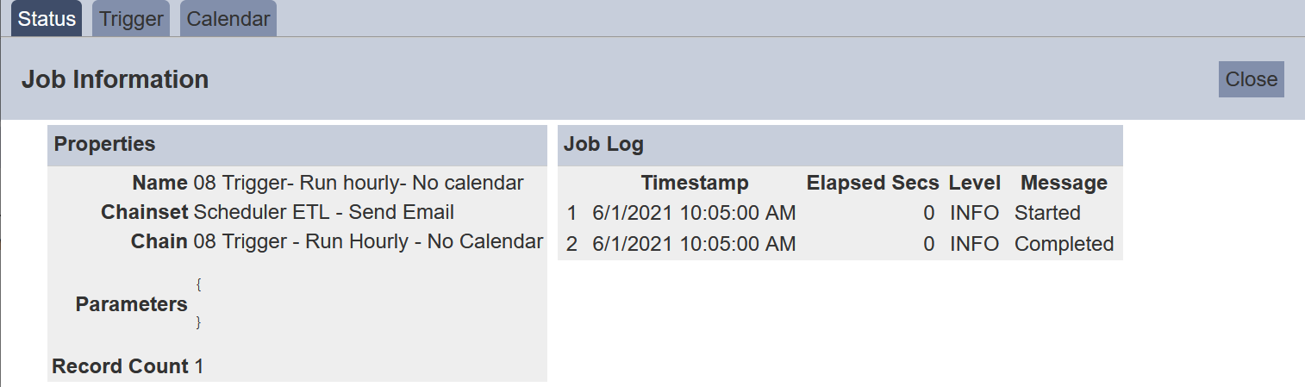The image size is (1305, 387).
Task: Click the Chain value text
Action: pyautogui.click(x=368, y=241)
